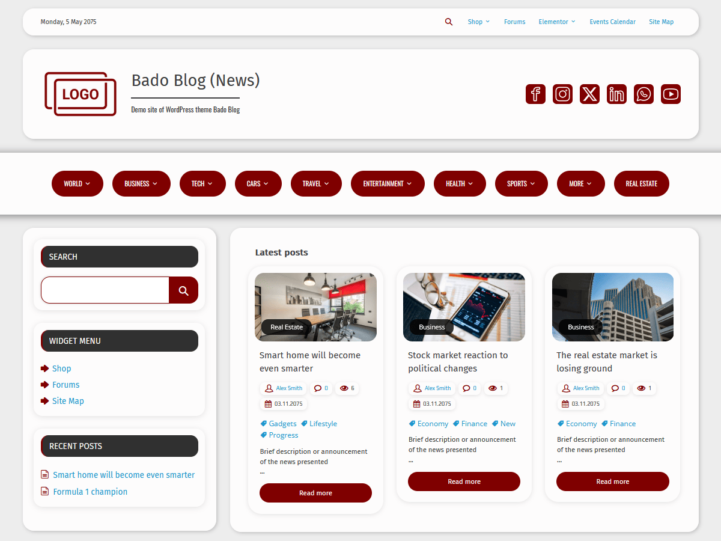Viewport: 721px width, 541px height.
Task: Expand the World category menu
Action: coord(78,184)
